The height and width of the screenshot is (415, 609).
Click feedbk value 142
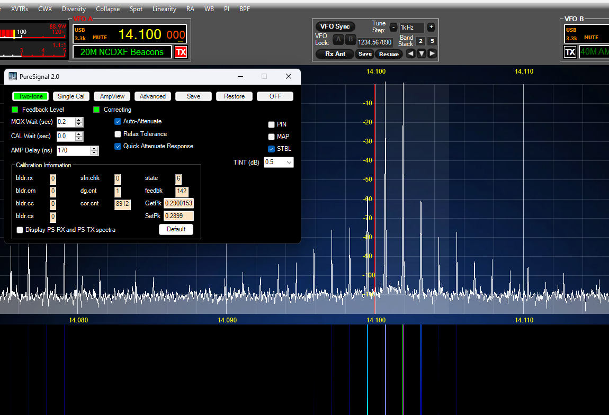pyautogui.click(x=182, y=191)
